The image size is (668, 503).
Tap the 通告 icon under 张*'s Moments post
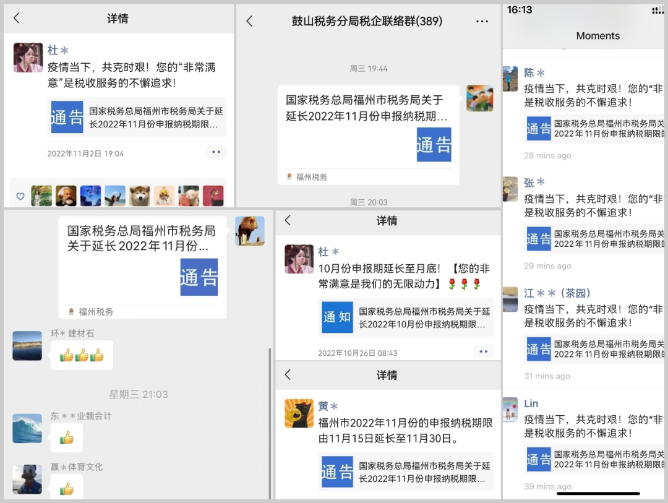pyautogui.click(x=539, y=239)
